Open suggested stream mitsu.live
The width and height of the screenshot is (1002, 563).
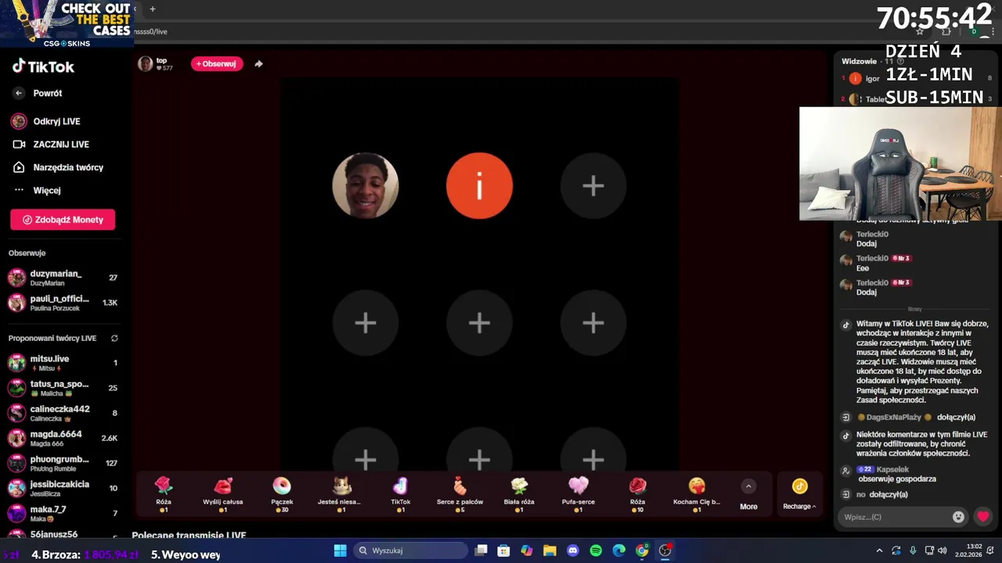click(63, 363)
